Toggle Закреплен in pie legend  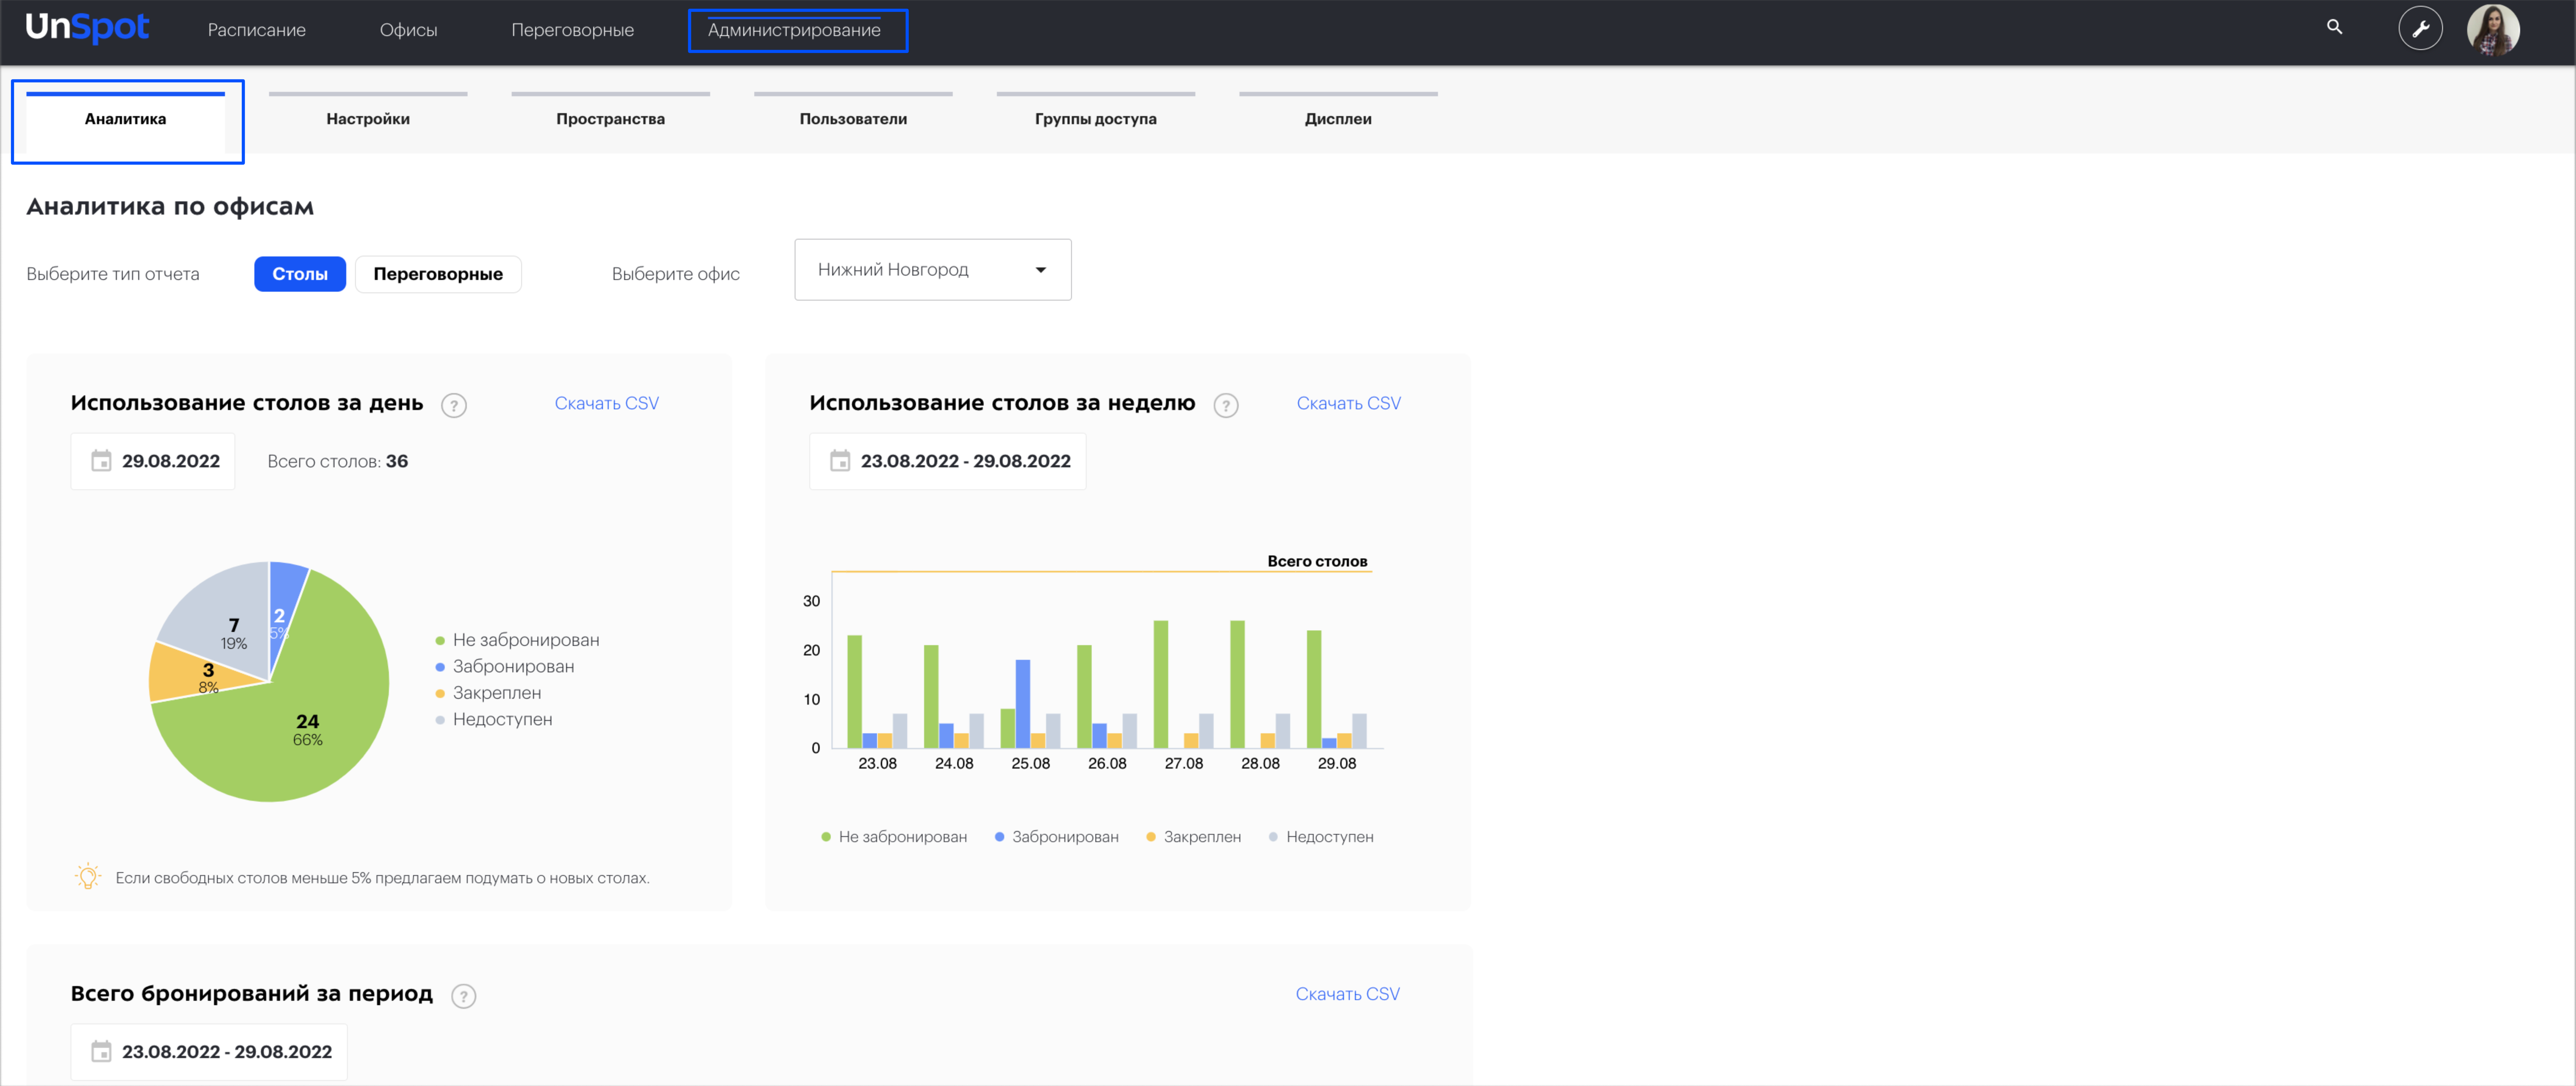488,693
